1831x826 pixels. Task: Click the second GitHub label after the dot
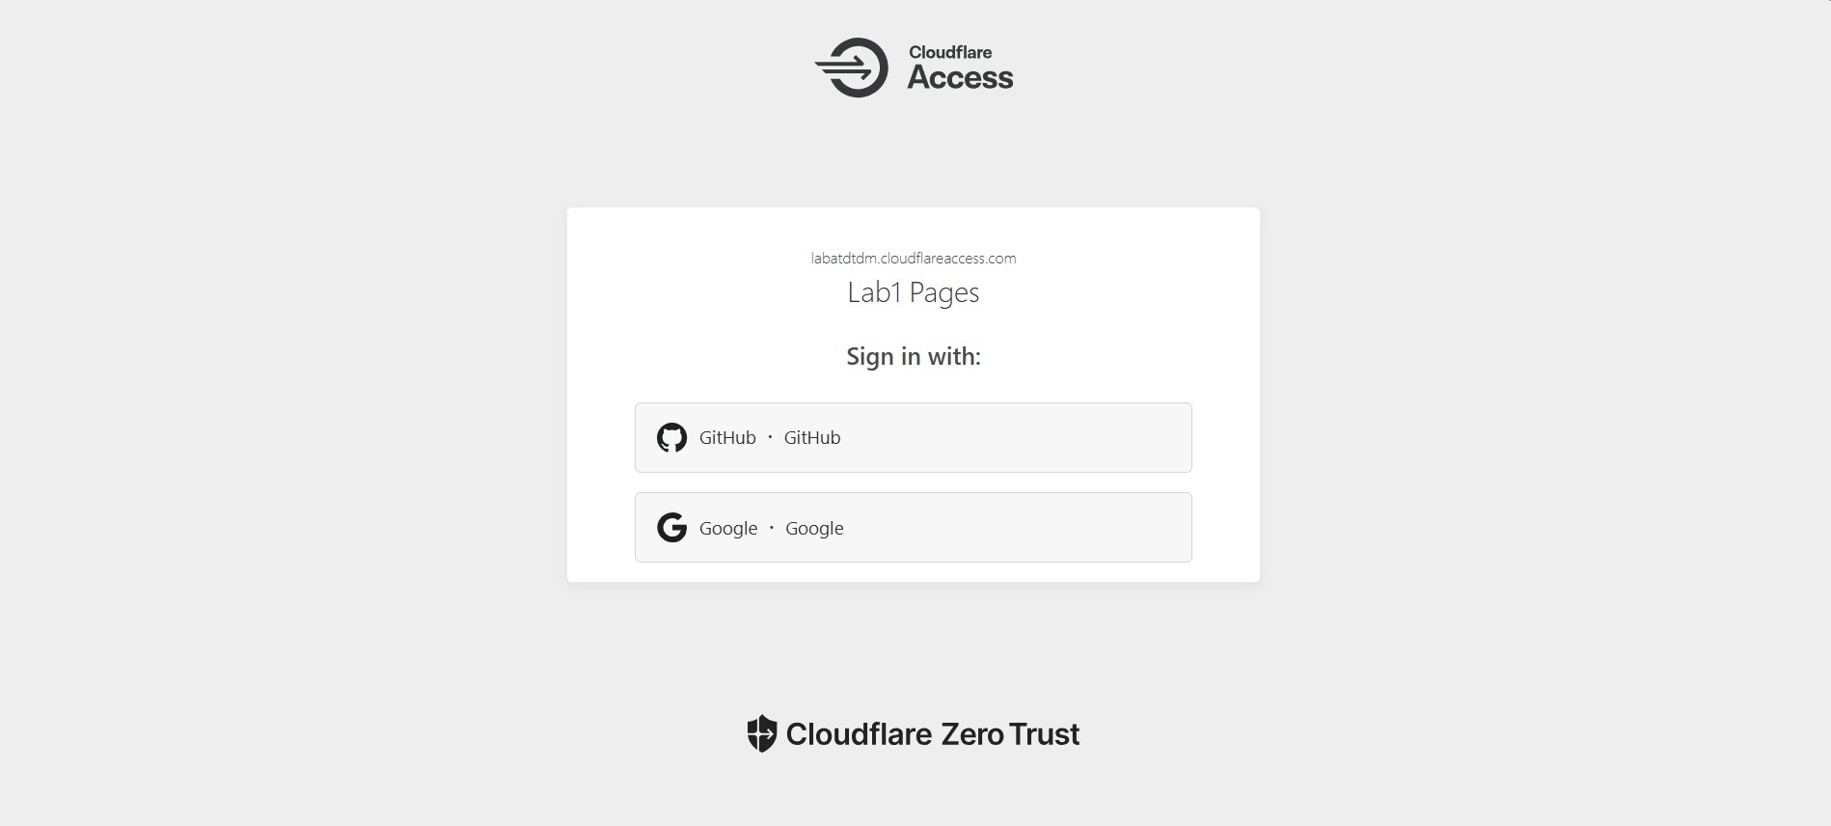pyautogui.click(x=812, y=438)
